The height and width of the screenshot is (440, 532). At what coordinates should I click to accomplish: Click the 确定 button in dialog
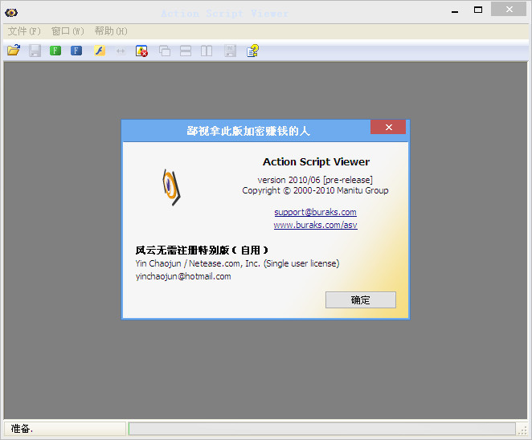360,300
